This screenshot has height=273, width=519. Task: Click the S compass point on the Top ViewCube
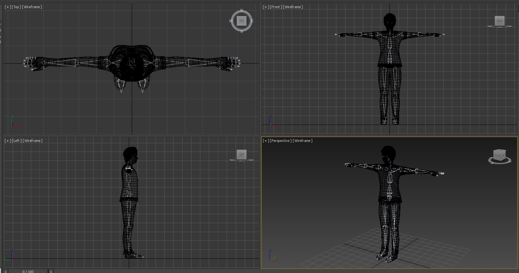(x=241, y=32)
